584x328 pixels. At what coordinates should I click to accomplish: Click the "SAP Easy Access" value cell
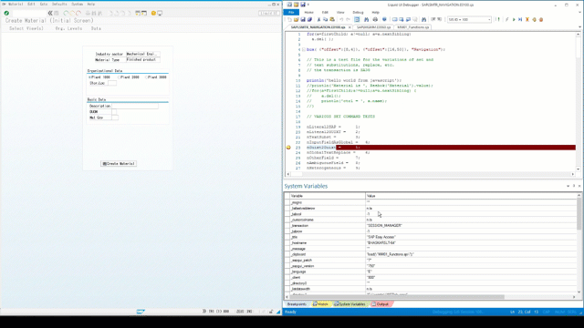click(x=471, y=237)
